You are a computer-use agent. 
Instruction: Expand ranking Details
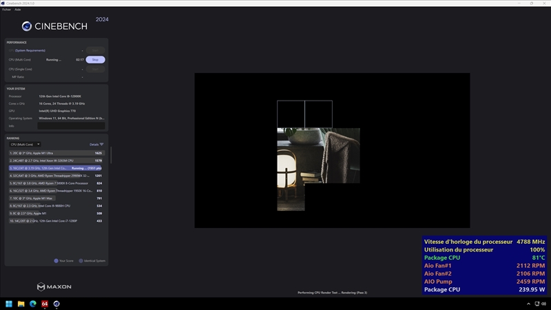(96, 145)
